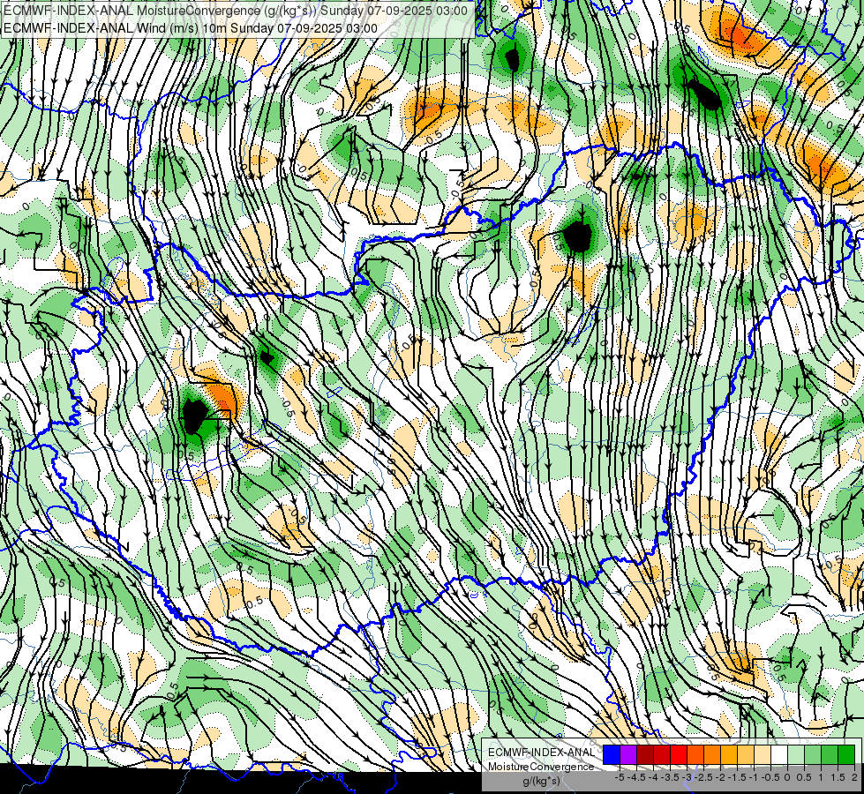Click the blue legend swatch for -5 to -4.5
This screenshot has width=864, height=794.
point(612,754)
